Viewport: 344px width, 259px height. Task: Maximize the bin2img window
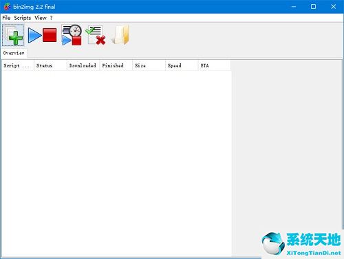coord(313,7)
